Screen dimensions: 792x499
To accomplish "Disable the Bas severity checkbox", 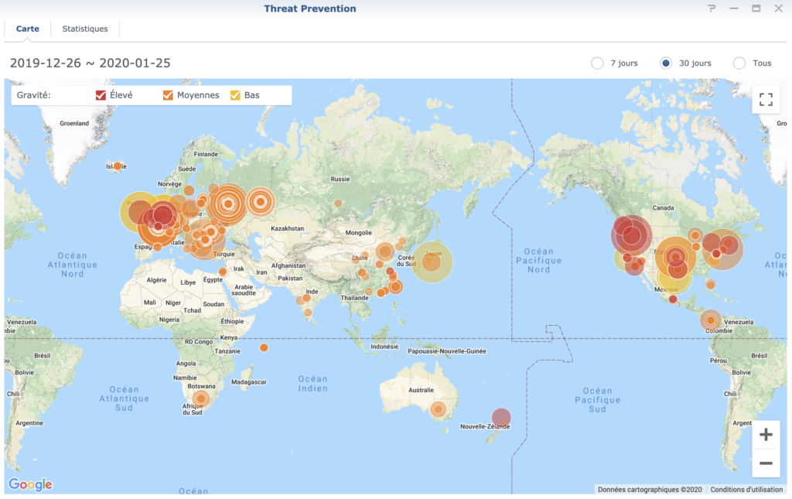I will coord(235,95).
